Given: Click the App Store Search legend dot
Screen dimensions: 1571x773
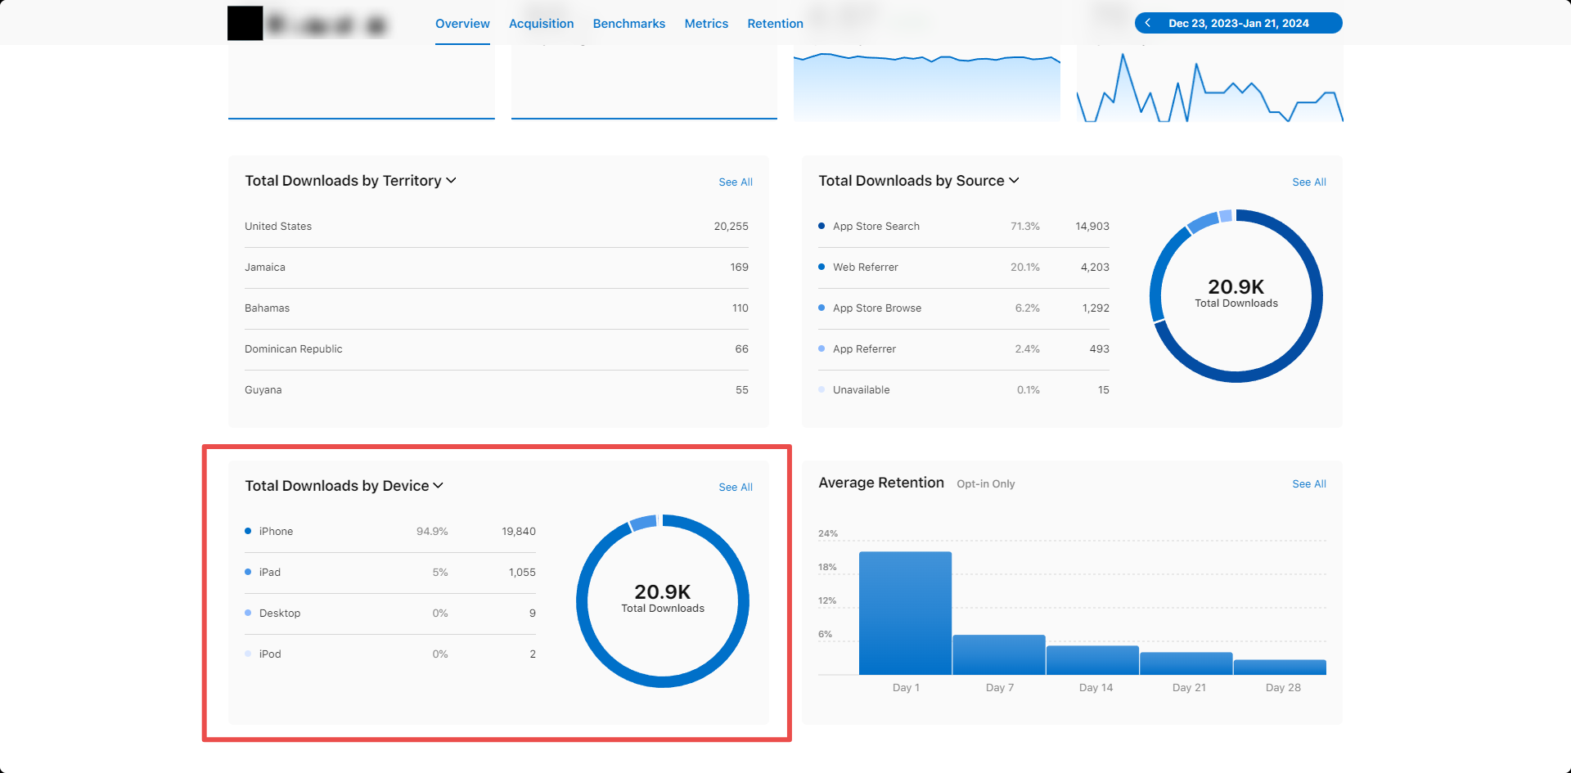Looking at the screenshot, I should 822,226.
